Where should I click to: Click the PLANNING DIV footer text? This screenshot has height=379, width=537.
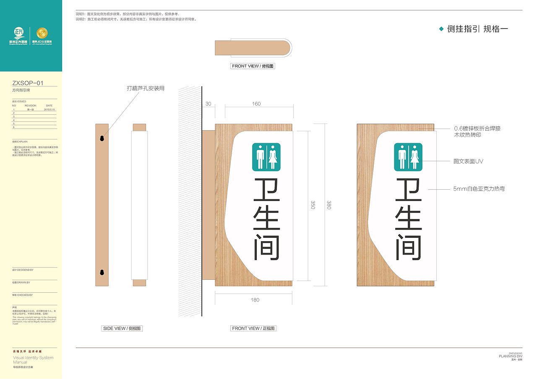pyautogui.click(x=511, y=356)
